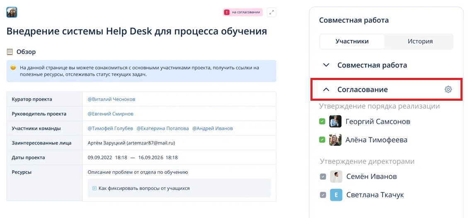475x218 pixels.
Task: Click the Ресурсы cell
Action: [x=44, y=183]
